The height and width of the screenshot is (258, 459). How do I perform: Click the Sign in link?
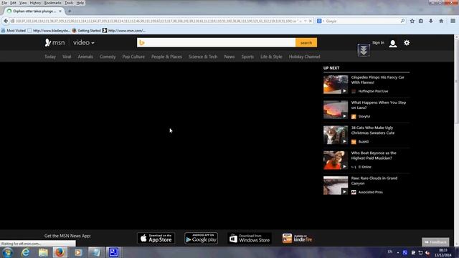378,43
